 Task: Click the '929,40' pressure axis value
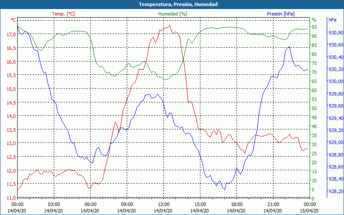point(336,118)
